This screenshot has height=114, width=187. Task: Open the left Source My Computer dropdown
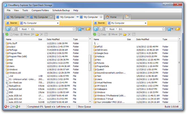coord(58,23)
